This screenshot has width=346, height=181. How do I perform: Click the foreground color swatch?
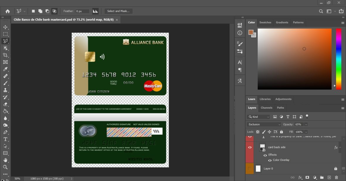[x=251, y=32]
